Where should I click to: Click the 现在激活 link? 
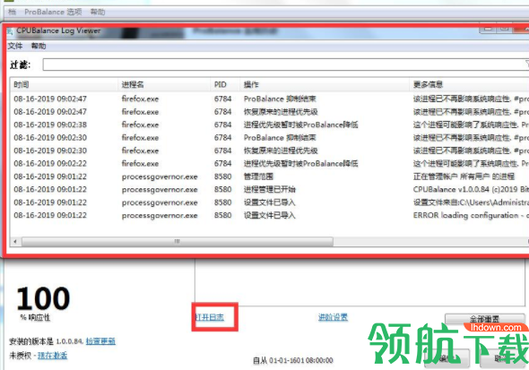(52, 356)
